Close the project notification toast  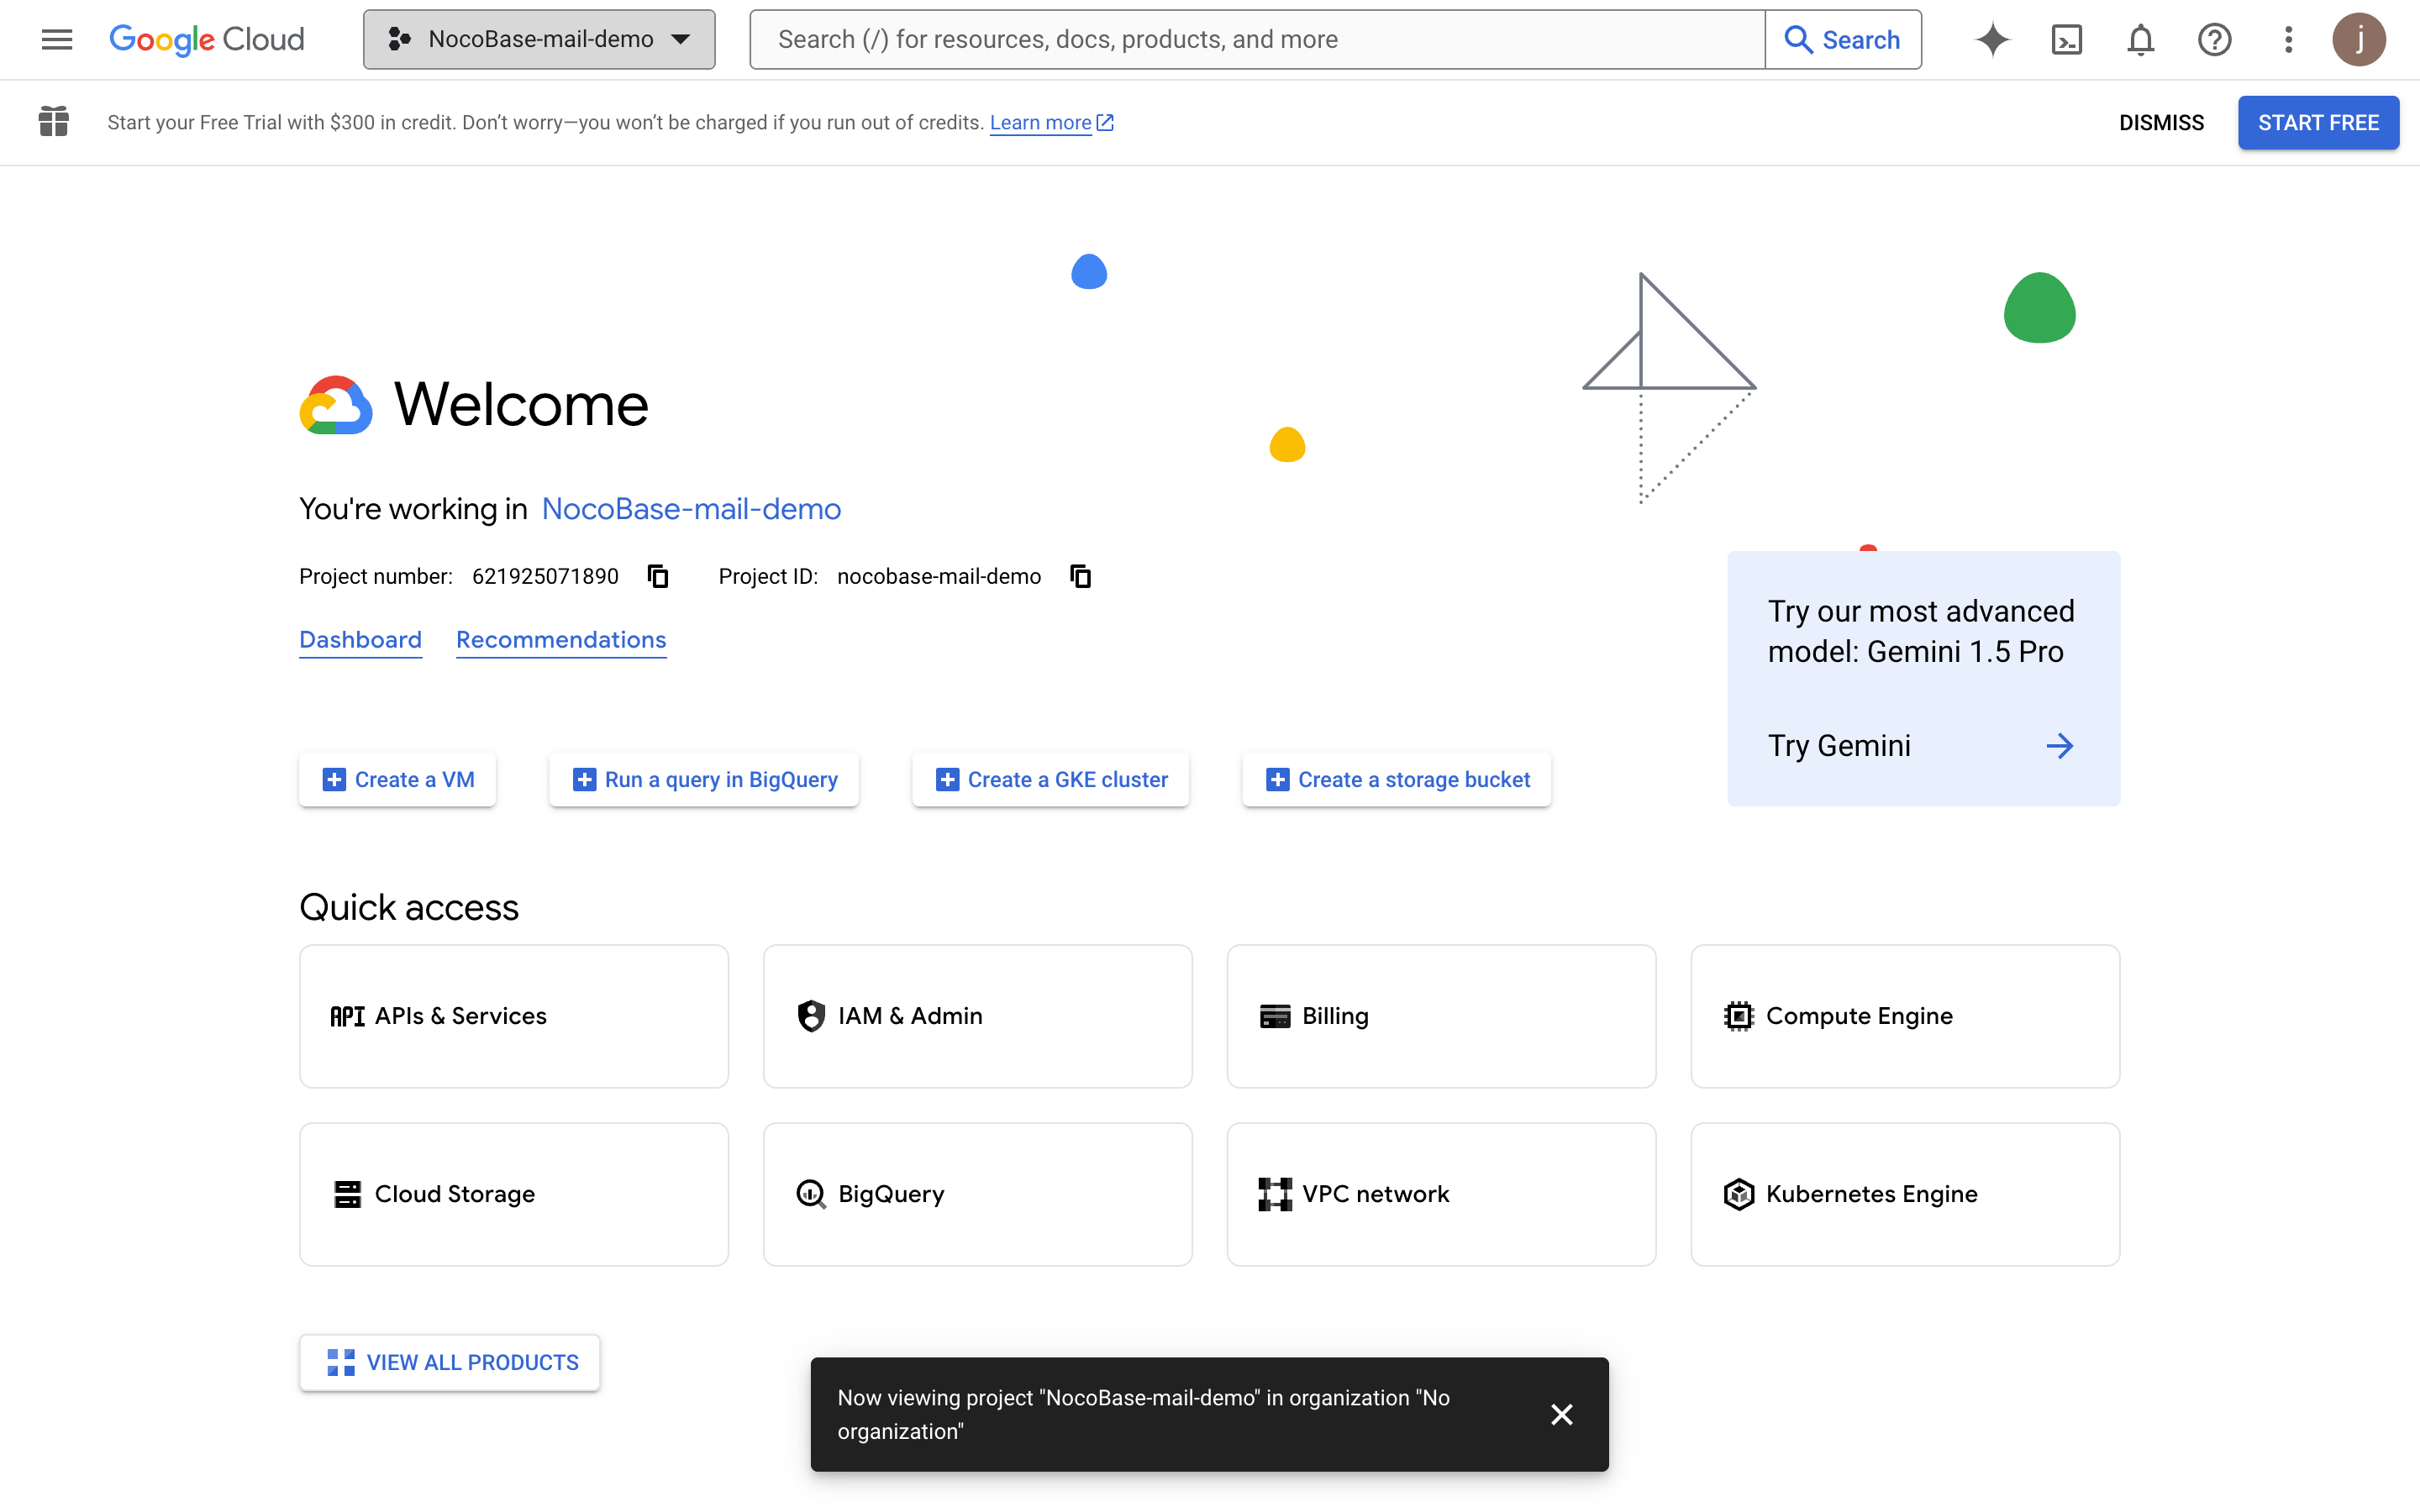click(x=1561, y=1414)
